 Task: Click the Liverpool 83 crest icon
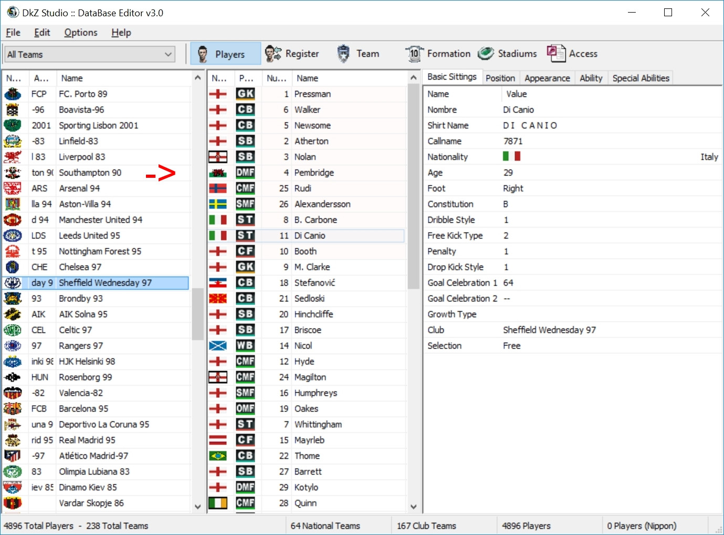pyautogui.click(x=13, y=157)
